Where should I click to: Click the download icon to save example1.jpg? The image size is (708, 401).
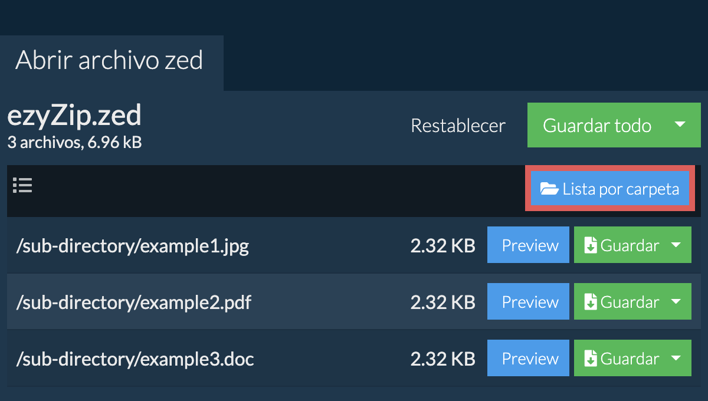[591, 245]
